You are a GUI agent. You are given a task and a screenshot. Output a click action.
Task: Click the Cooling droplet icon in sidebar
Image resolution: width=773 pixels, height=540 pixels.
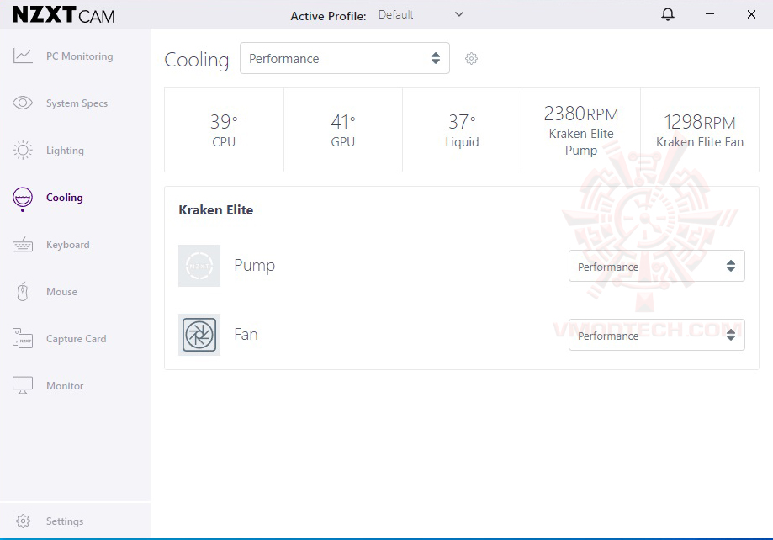click(x=23, y=199)
